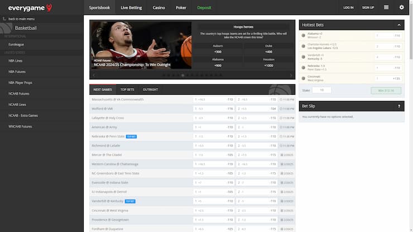Screen dimensions: 413x232
Task: Click LOG IN
Action: [348, 8]
